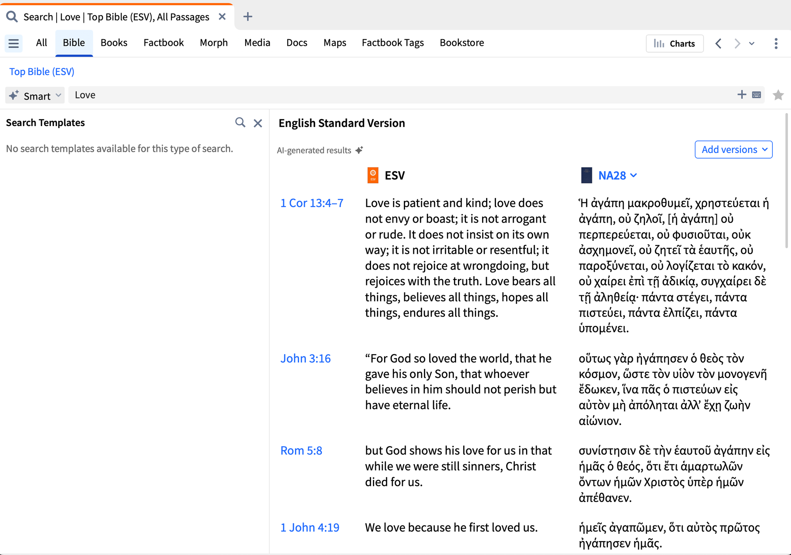The image size is (791, 555).
Task: Click the English Standard Version heading
Action: tap(342, 123)
